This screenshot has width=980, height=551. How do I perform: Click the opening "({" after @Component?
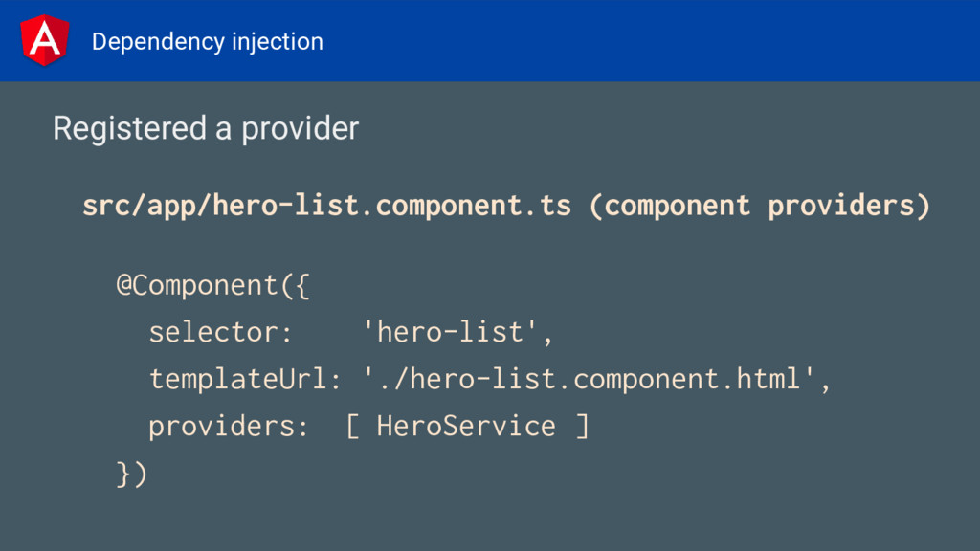point(294,285)
